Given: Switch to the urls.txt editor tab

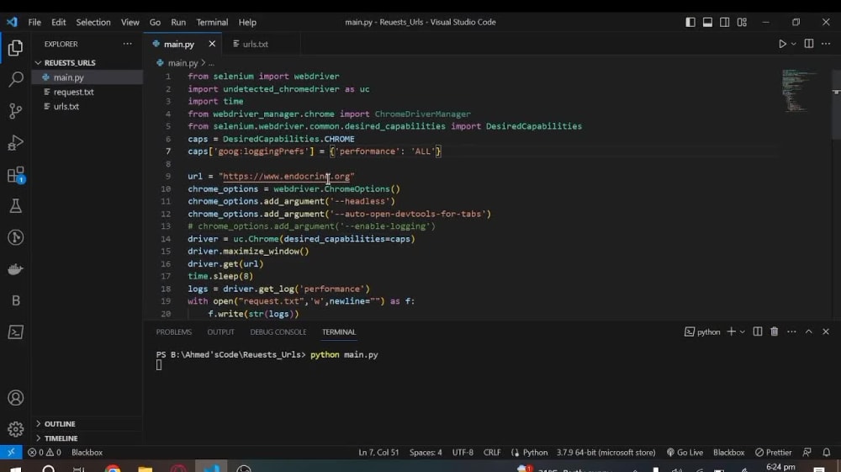Looking at the screenshot, I should coord(255,44).
